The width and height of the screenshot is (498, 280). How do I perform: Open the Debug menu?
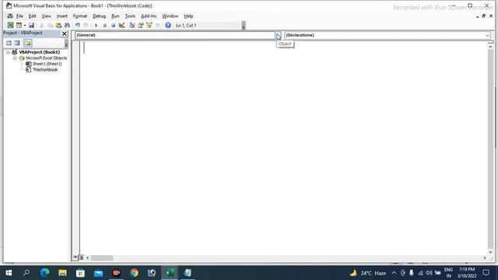(99, 16)
